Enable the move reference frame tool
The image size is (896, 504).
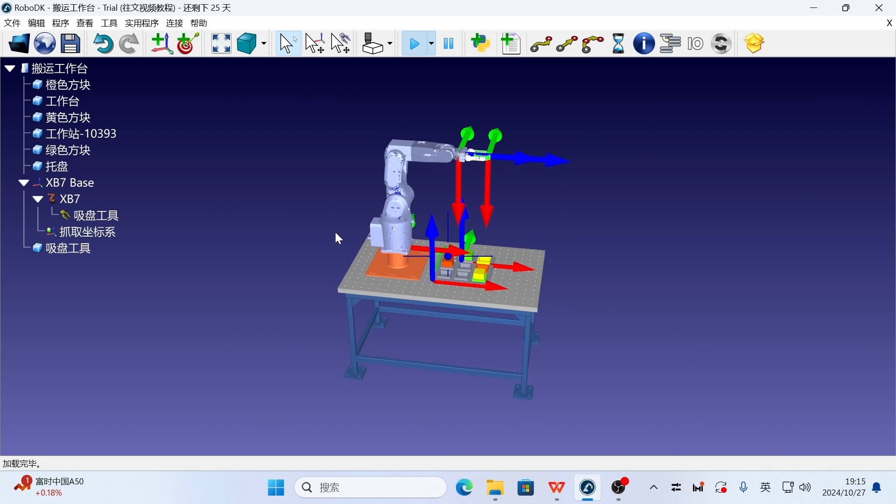coord(315,44)
